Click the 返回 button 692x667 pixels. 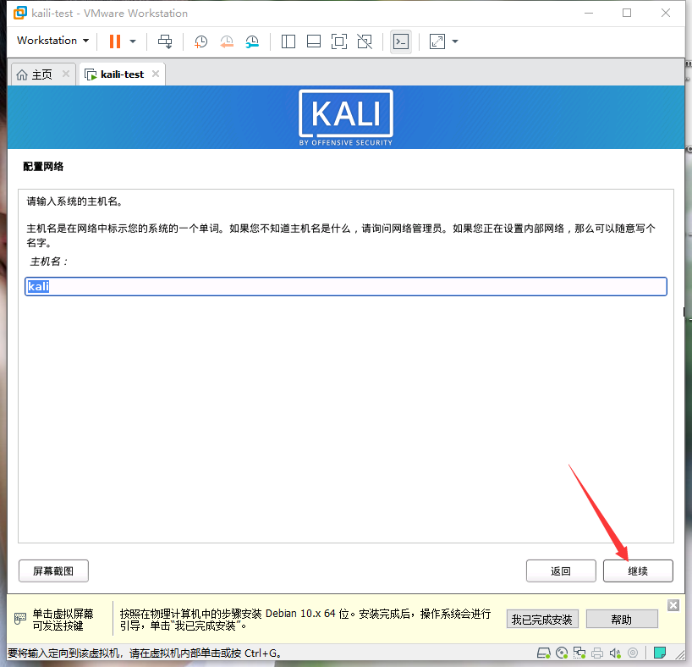click(561, 571)
